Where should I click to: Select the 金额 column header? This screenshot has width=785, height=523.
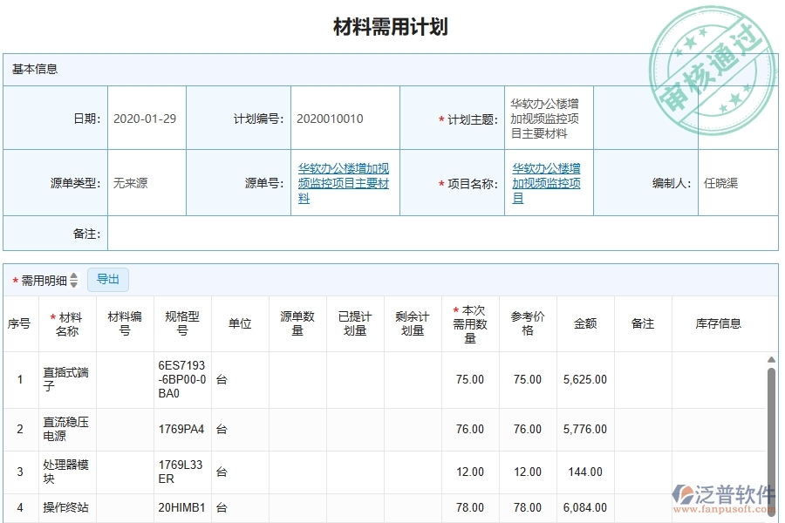click(x=584, y=323)
